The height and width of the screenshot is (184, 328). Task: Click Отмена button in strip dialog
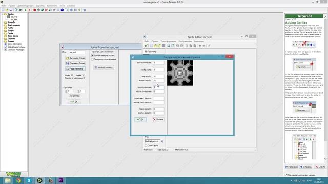[158, 119]
